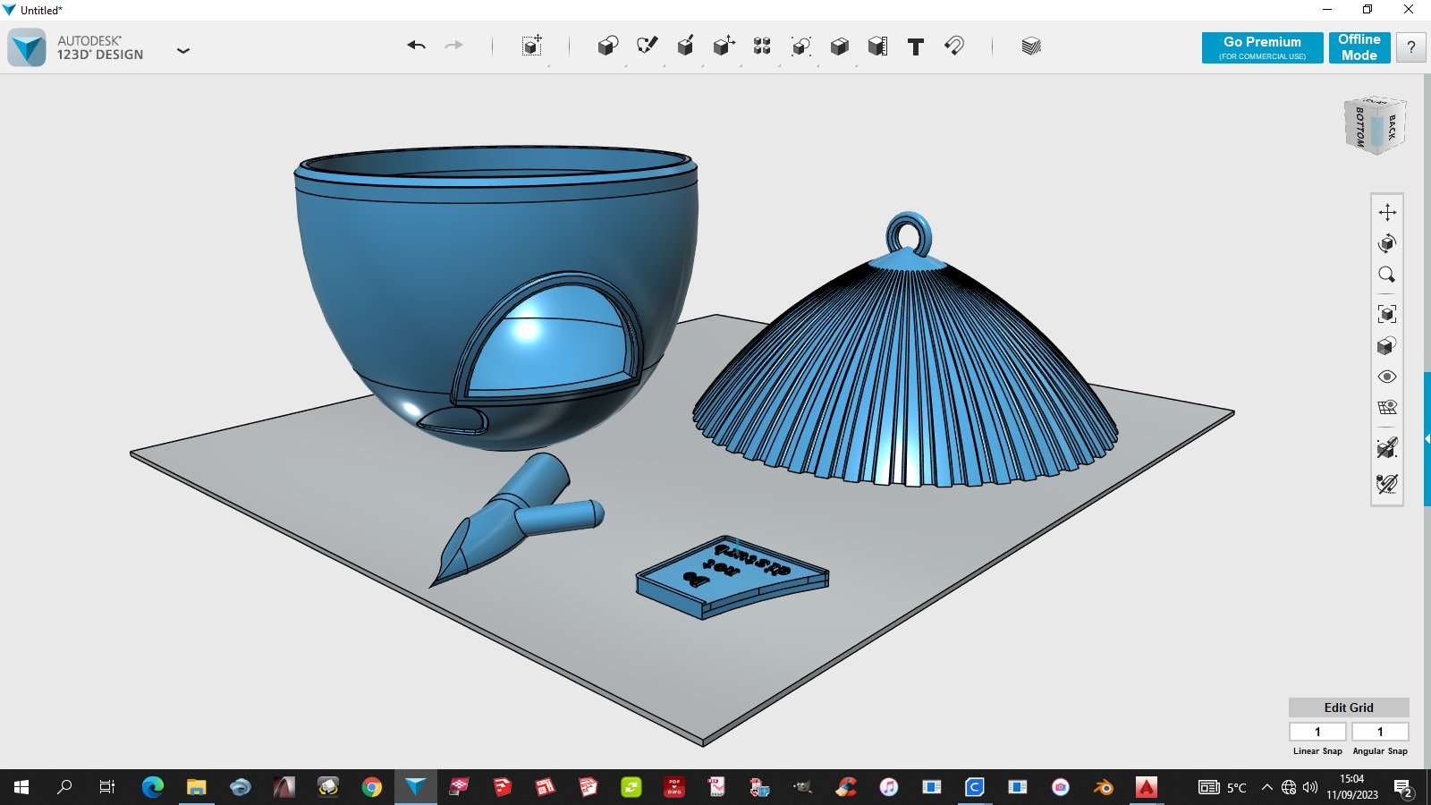This screenshot has height=805, width=1431.
Task: Open the Materials icon in the toolbar
Action: 1030,46
